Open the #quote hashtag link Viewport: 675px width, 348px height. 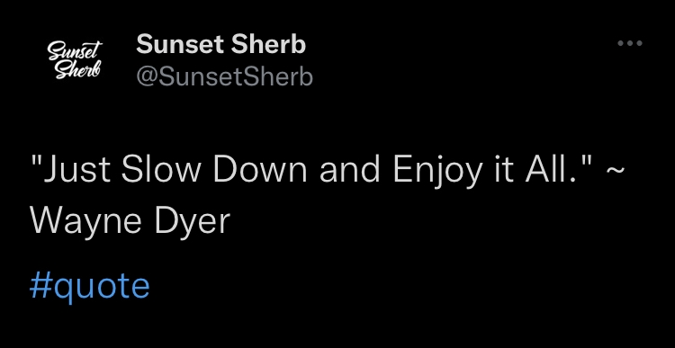pos(89,287)
